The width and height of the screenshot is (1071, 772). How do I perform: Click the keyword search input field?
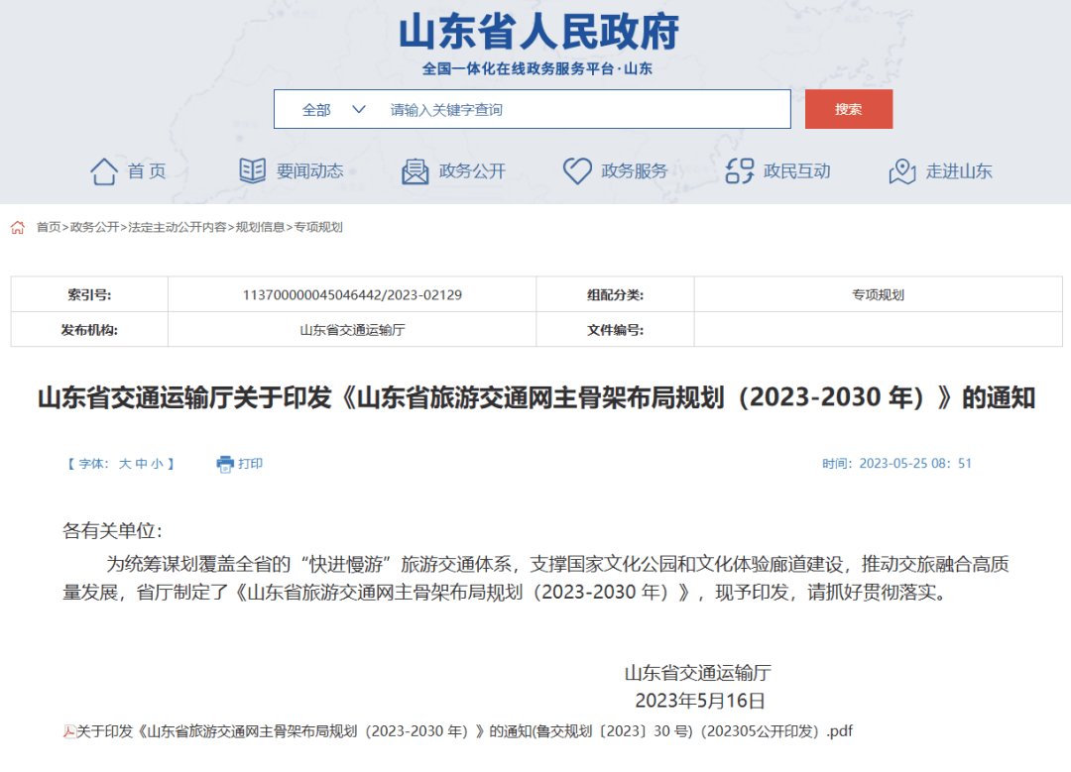tap(585, 109)
